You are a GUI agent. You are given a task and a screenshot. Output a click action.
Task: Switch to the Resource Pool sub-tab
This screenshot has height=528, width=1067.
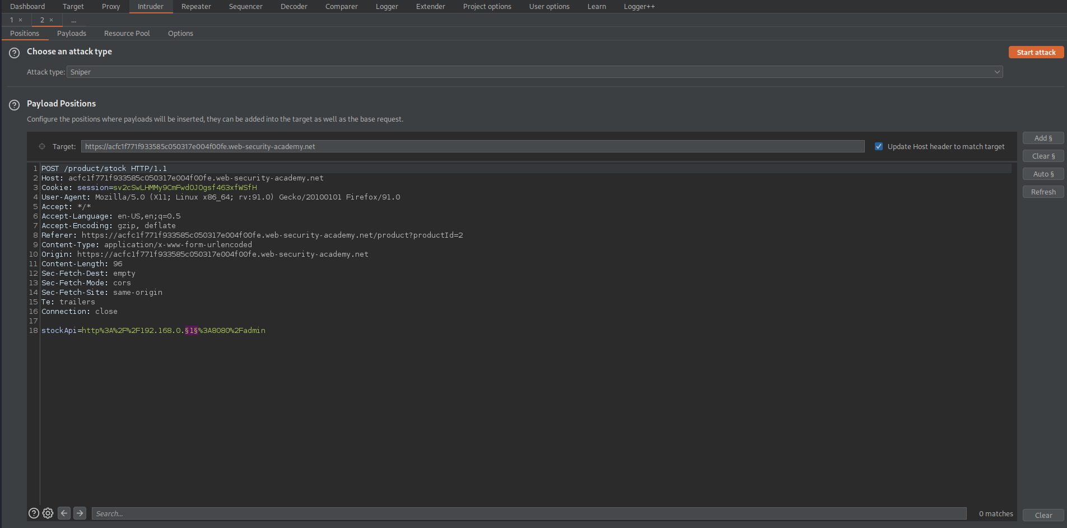127,34
